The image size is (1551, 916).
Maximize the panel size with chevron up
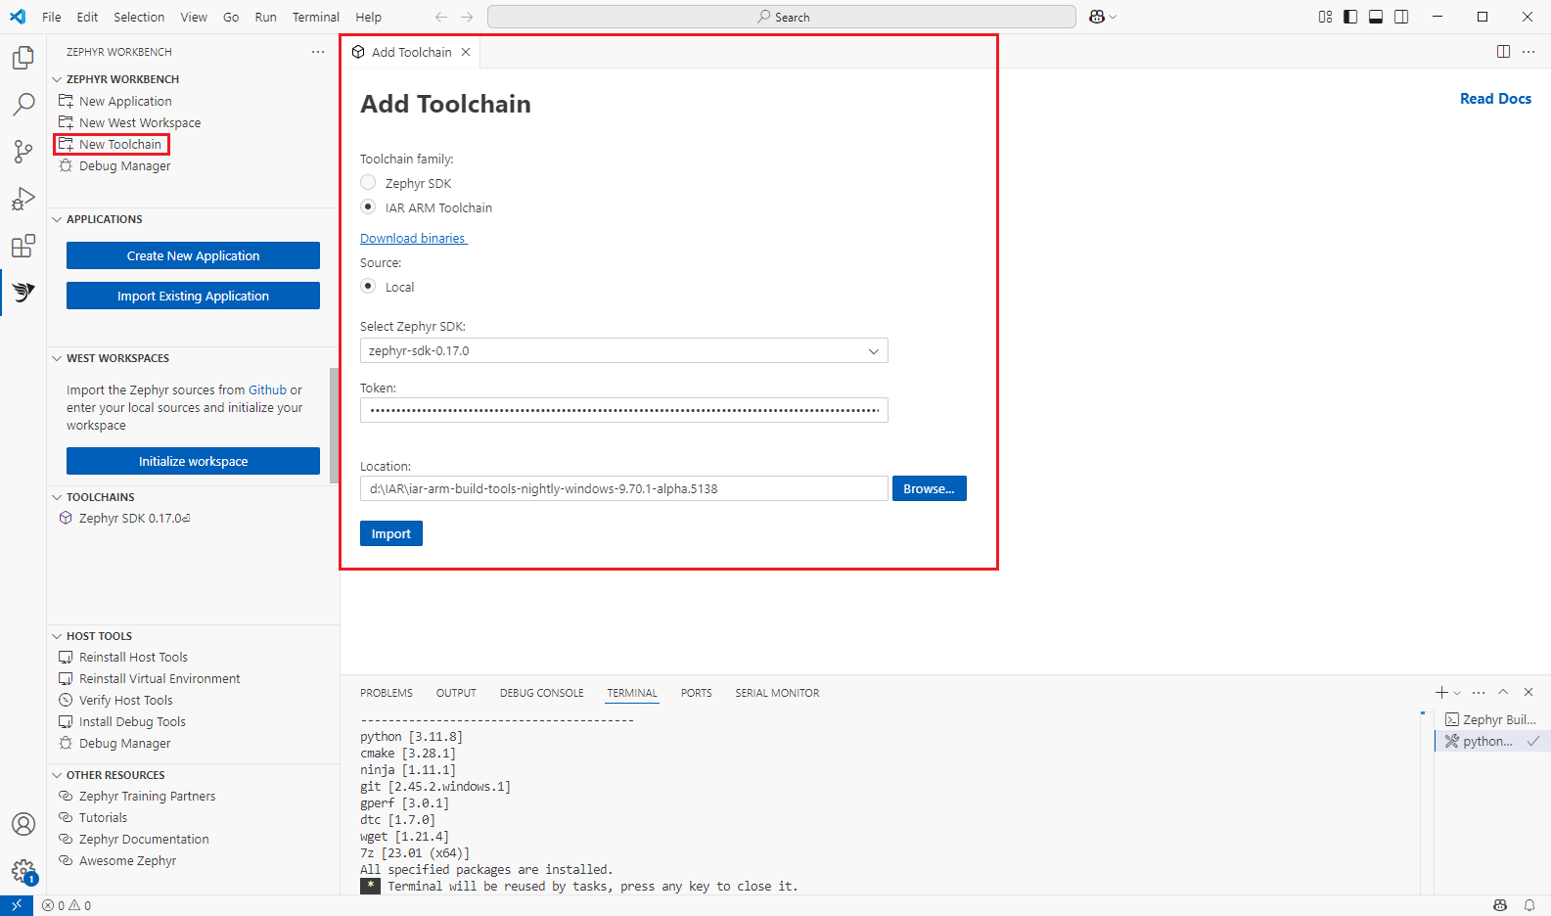tap(1504, 692)
